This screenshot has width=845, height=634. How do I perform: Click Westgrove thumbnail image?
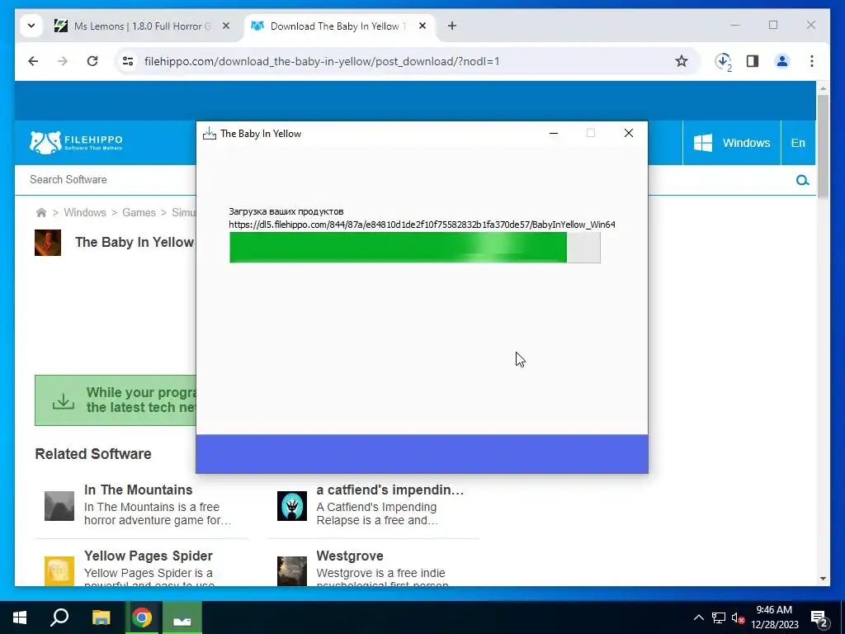point(291,571)
